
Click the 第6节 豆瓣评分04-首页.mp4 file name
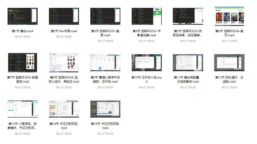pyautogui.click(x=229, y=33)
